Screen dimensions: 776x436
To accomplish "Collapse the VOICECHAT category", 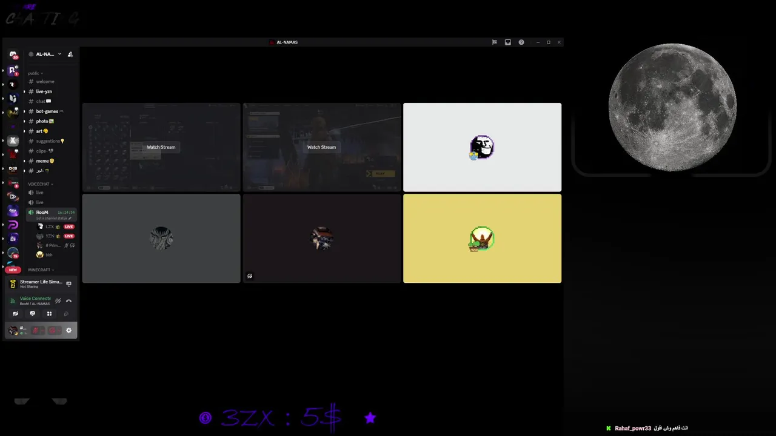I will (x=40, y=184).
